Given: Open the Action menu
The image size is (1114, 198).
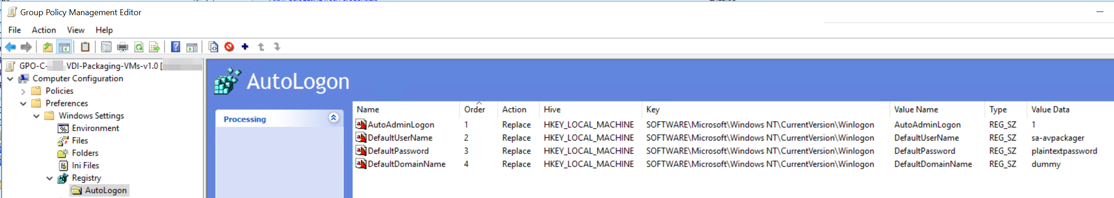Looking at the screenshot, I should pyautogui.click(x=44, y=30).
